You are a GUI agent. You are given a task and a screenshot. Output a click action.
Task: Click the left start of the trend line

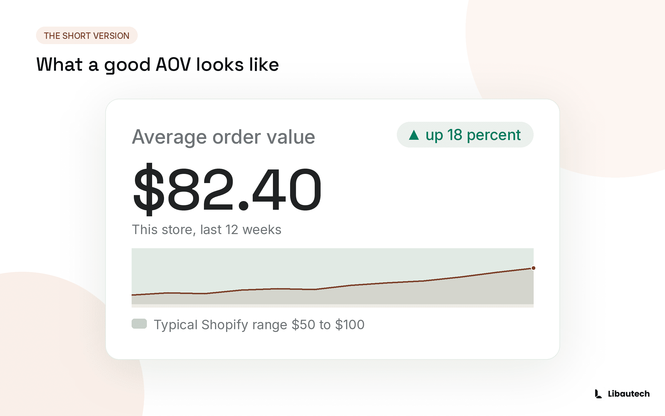click(x=133, y=295)
